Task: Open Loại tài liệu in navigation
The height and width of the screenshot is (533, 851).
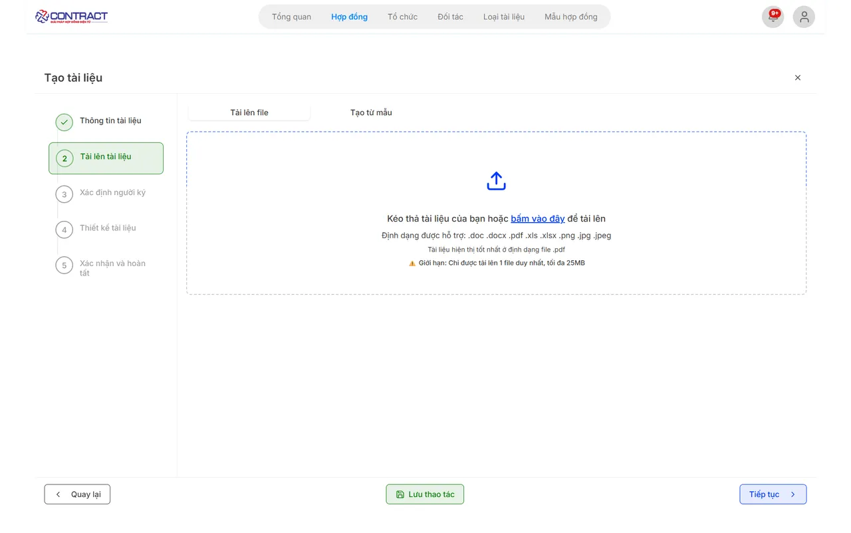Action: tap(503, 17)
